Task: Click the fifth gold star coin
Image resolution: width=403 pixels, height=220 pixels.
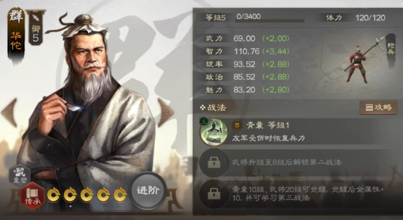Action: (120, 195)
